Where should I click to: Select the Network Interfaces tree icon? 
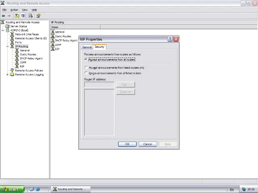(x=12, y=34)
